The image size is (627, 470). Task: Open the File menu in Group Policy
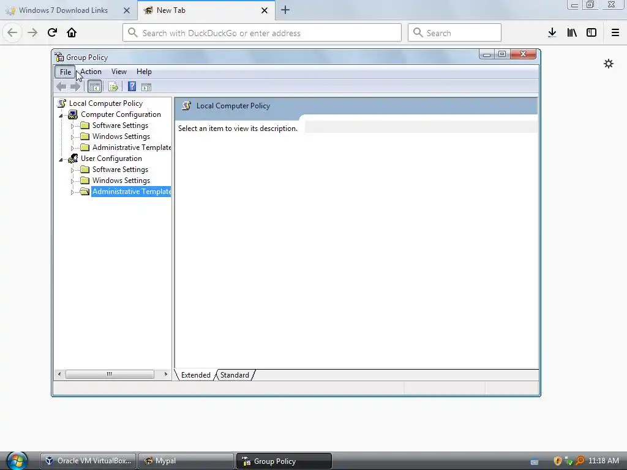65,72
